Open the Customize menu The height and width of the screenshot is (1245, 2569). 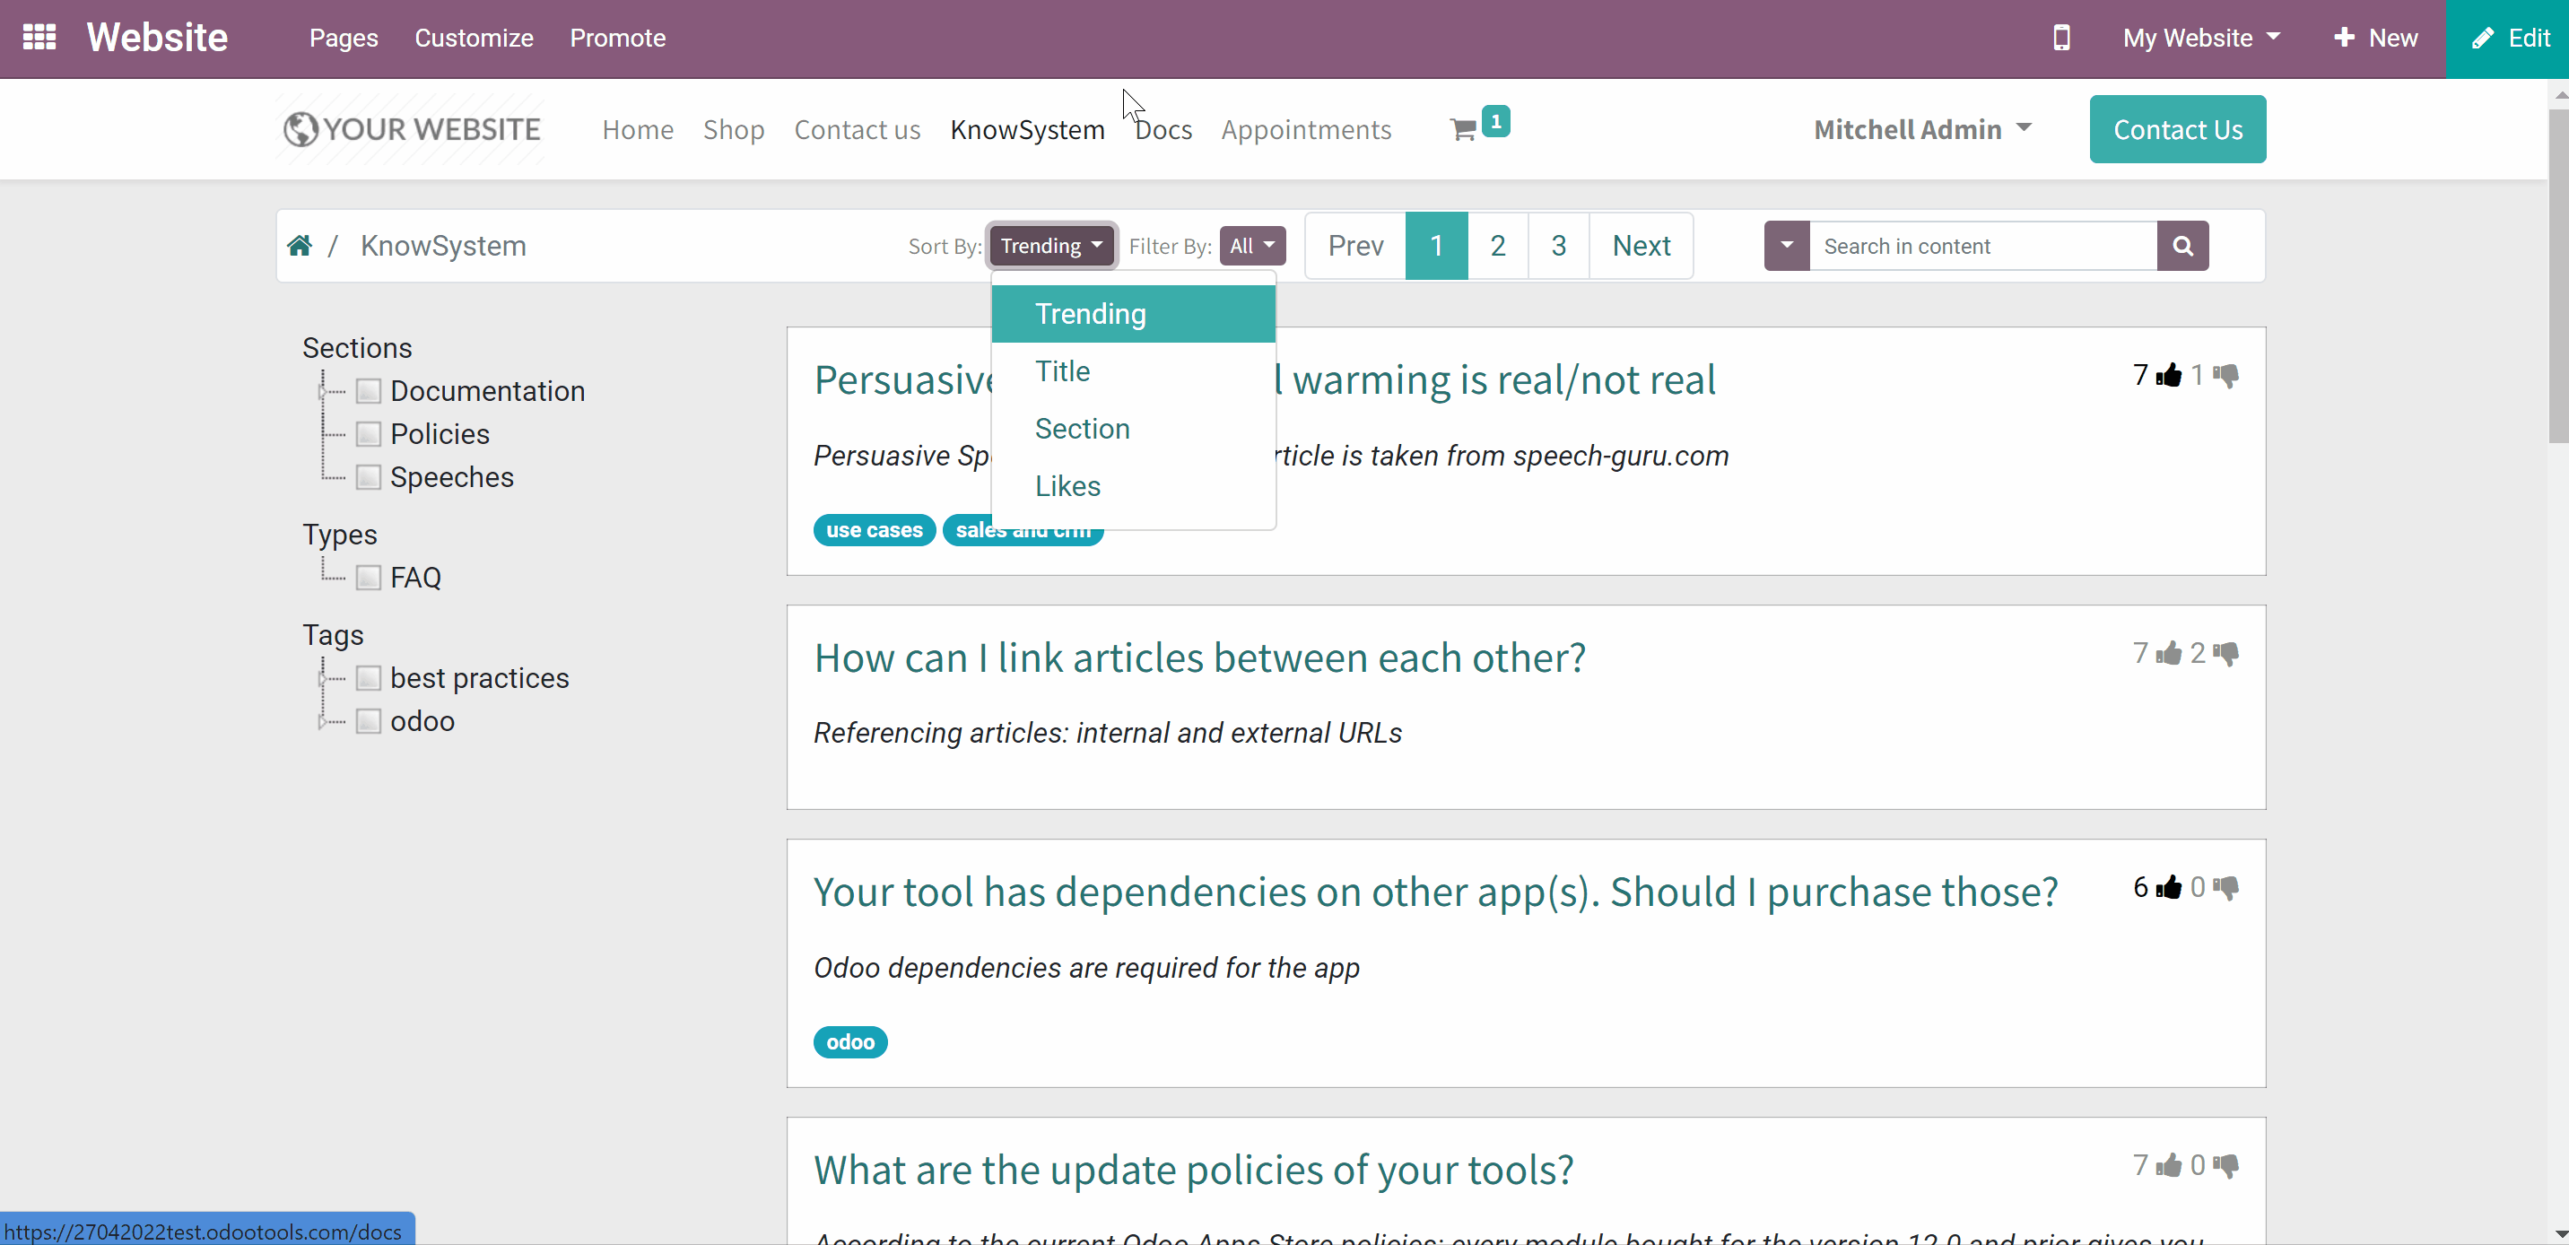(x=474, y=38)
